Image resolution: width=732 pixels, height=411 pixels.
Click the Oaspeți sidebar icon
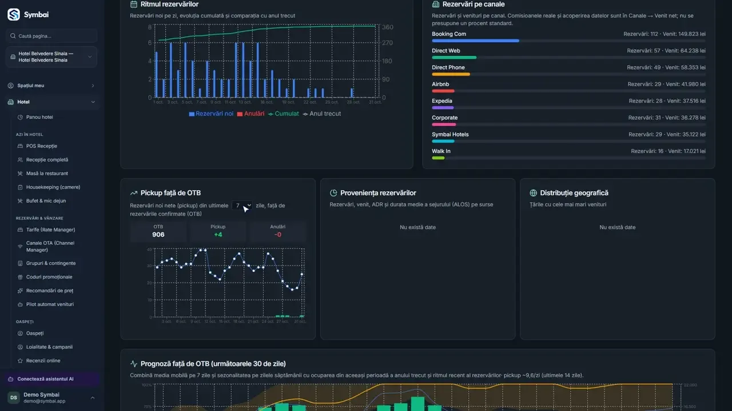20,333
